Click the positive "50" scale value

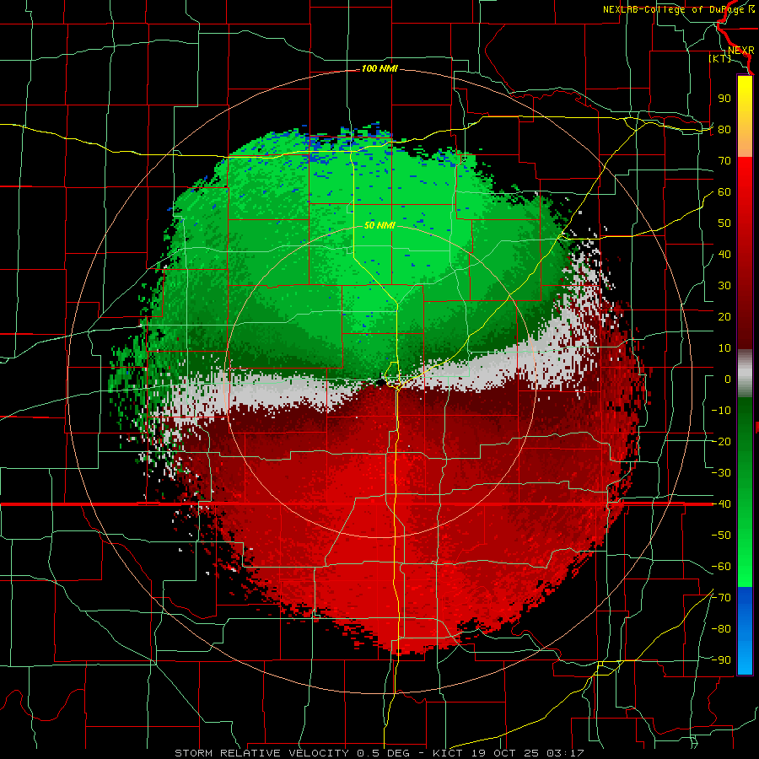[724, 223]
